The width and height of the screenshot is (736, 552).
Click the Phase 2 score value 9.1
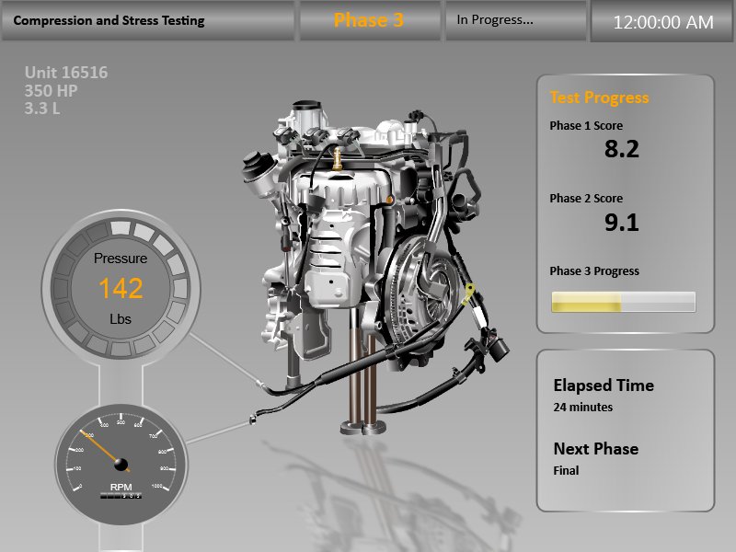point(622,222)
